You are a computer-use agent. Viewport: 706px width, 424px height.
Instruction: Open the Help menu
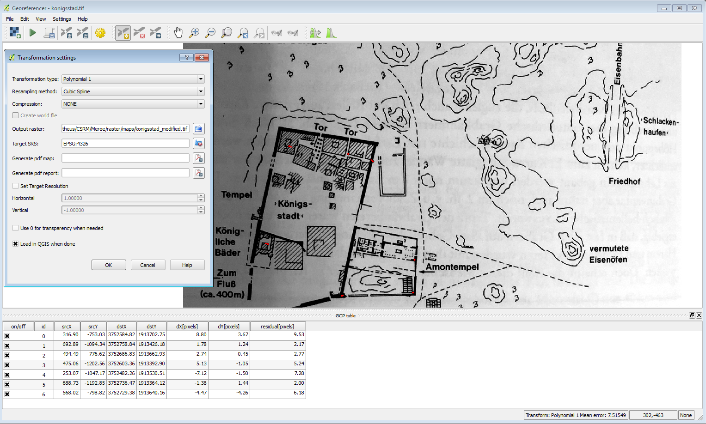click(83, 19)
